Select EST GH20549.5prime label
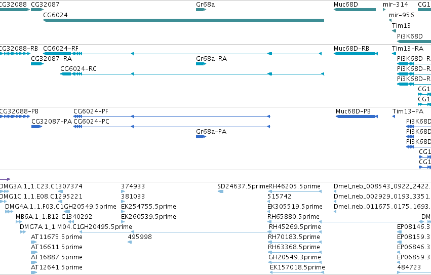431x275 pixels. 90,206
